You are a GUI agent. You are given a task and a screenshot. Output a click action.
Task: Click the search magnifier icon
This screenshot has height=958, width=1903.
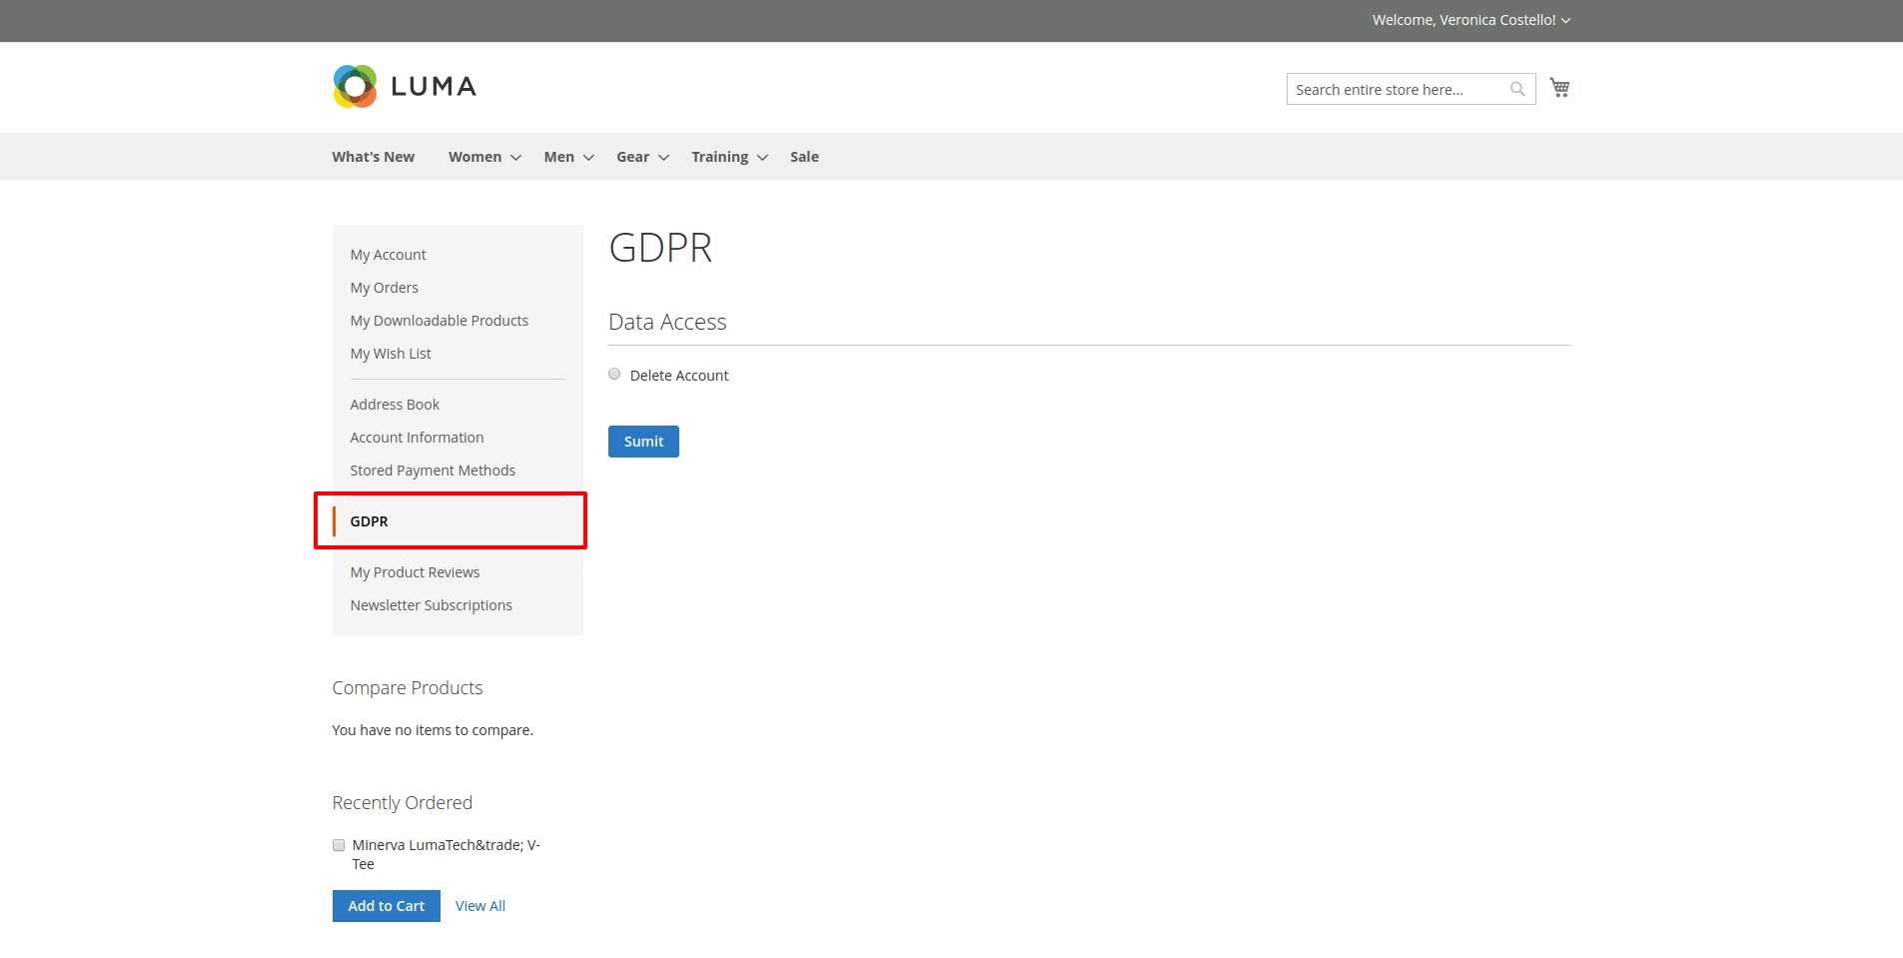(x=1517, y=89)
